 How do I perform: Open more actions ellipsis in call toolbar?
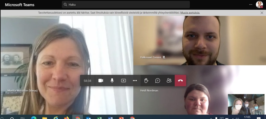click(x=135, y=81)
